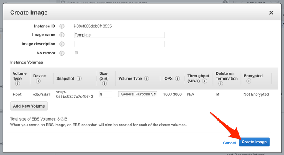This screenshot has height=155, width=284.
Task: Click the N/A throughput value
Action: click(191, 95)
